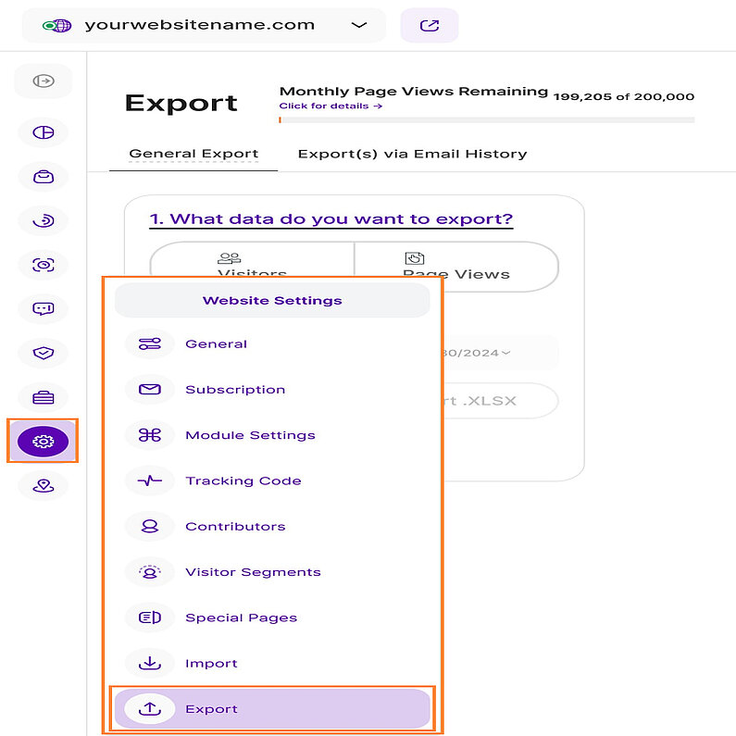Click the 'Click for details' link
The image size is (736, 736).
pos(330,106)
